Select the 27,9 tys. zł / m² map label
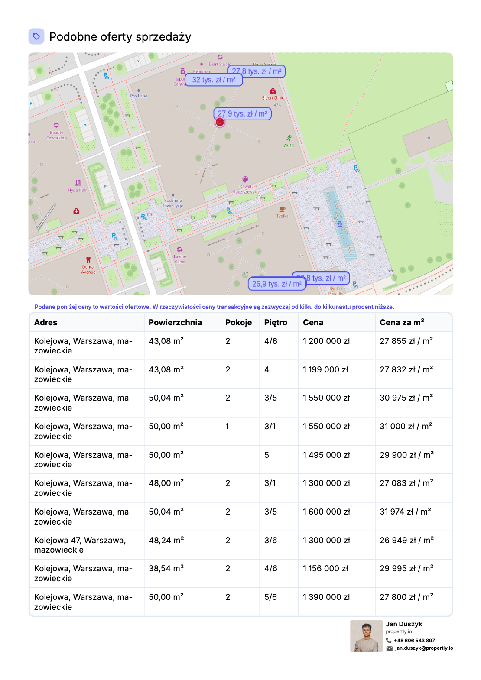Image resolution: width=481 pixels, height=680 pixels. 242,114
